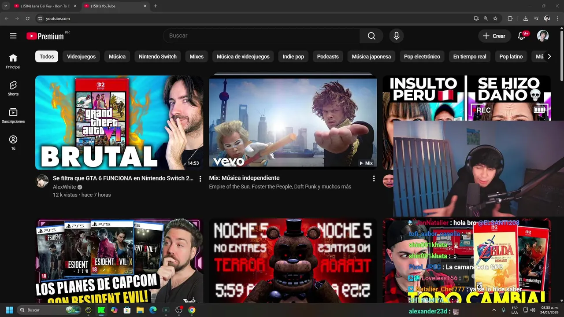The width and height of the screenshot is (564, 317).
Task: Select the Pop electrónico chip
Action: tap(422, 56)
